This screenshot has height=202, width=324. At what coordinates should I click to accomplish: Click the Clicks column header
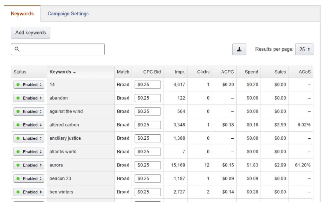pyautogui.click(x=203, y=72)
